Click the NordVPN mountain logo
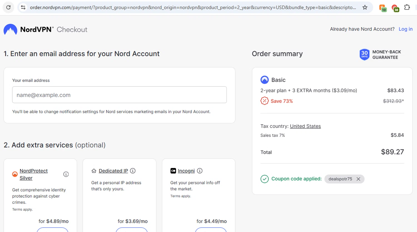The image size is (417, 232). (10, 29)
